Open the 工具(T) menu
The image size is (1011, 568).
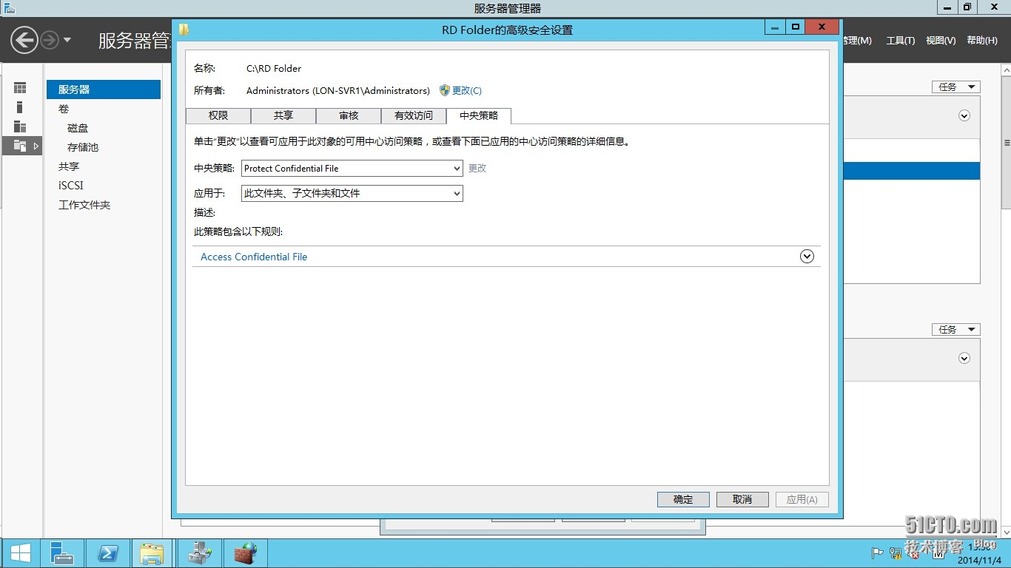click(901, 41)
